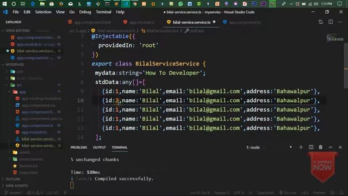
Task: Collapse the OPEN EDITORS section
Action: [18, 30]
